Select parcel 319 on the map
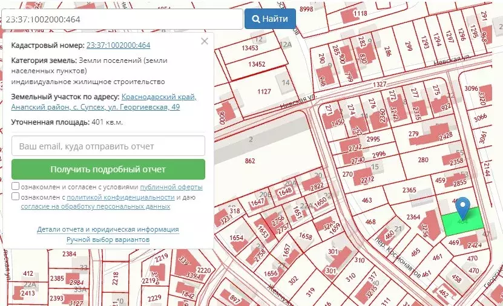This screenshot has width=503, height=306. click(x=310, y=292)
